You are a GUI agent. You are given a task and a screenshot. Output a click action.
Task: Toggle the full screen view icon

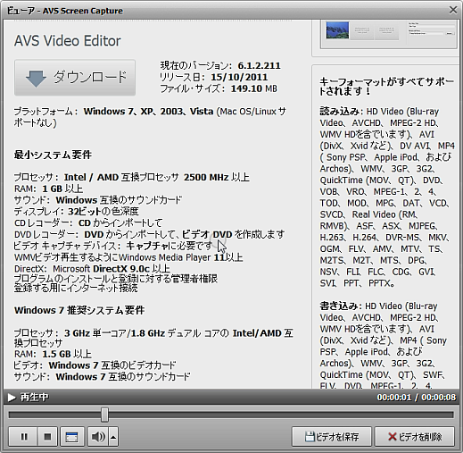(71, 437)
